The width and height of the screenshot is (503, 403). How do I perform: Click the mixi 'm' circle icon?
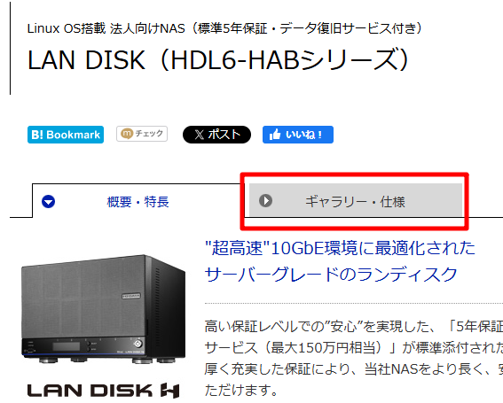click(126, 134)
